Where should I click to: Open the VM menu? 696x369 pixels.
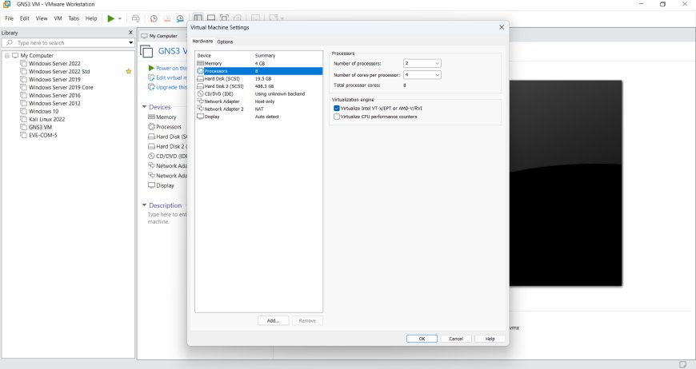tap(58, 18)
